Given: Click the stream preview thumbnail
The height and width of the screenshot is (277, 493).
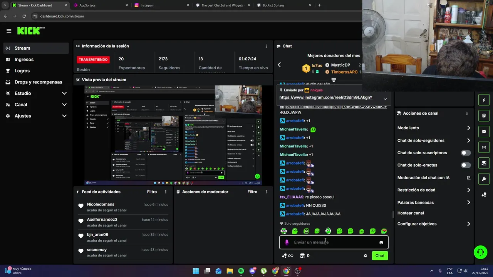Looking at the screenshot, I should [x=173, y=135].
